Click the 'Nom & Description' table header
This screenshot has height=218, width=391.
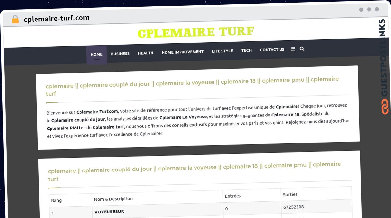[x=113, y=199]
